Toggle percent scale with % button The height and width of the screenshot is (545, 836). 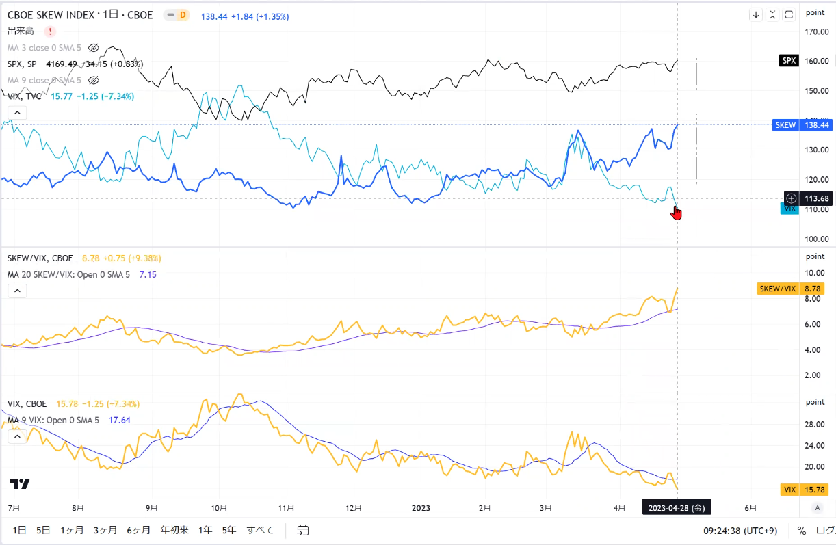point(802,531)
